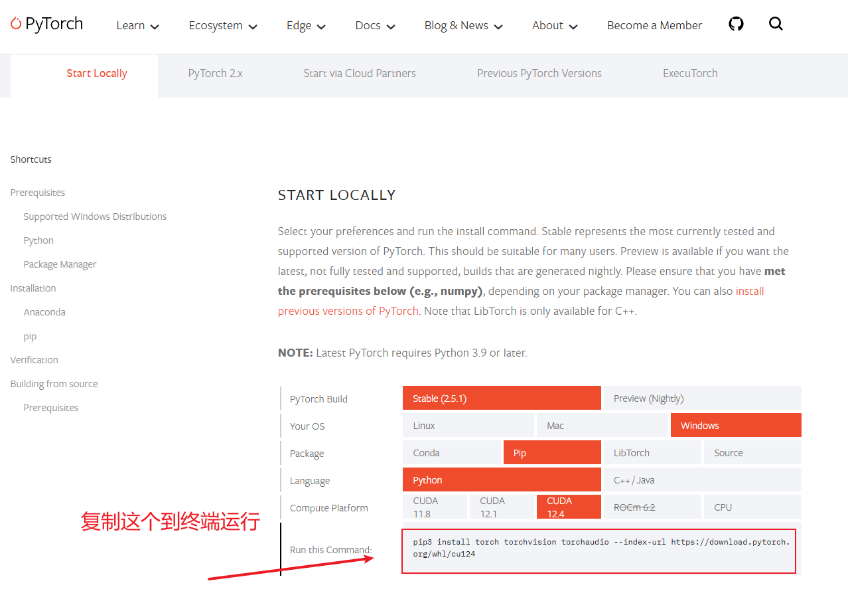Jump to Building from source
Viewport: 848px width, 607px height.
pos(54,384)
